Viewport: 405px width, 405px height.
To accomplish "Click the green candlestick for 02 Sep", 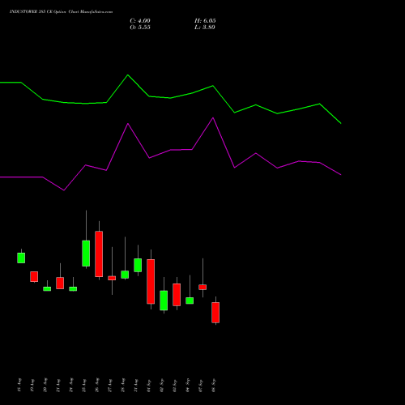I will click(164, 301).
